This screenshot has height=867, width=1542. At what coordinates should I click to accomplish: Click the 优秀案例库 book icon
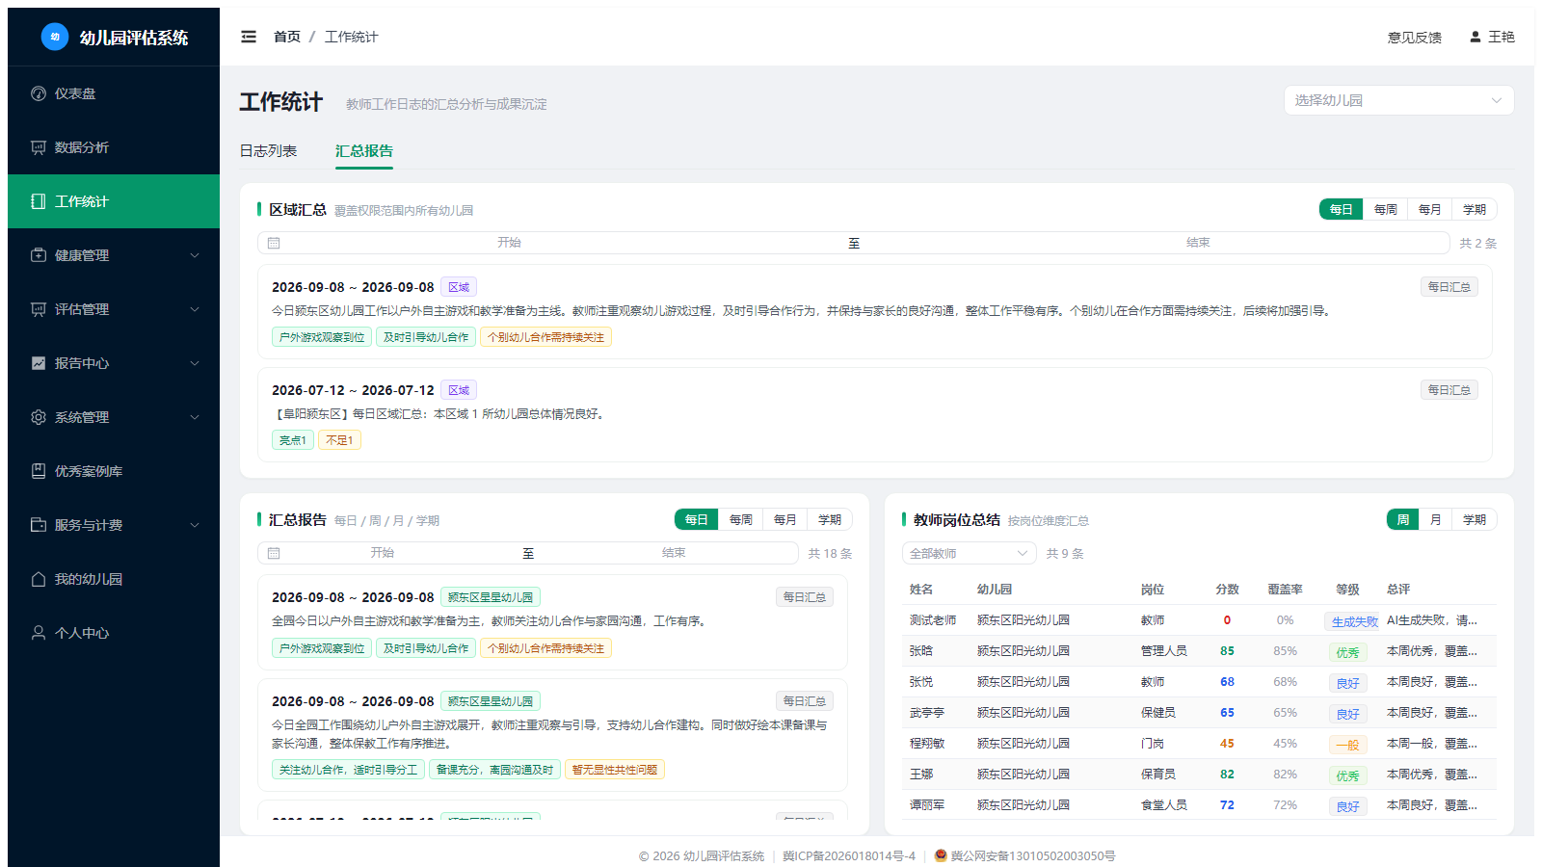(x=39, y=471)
